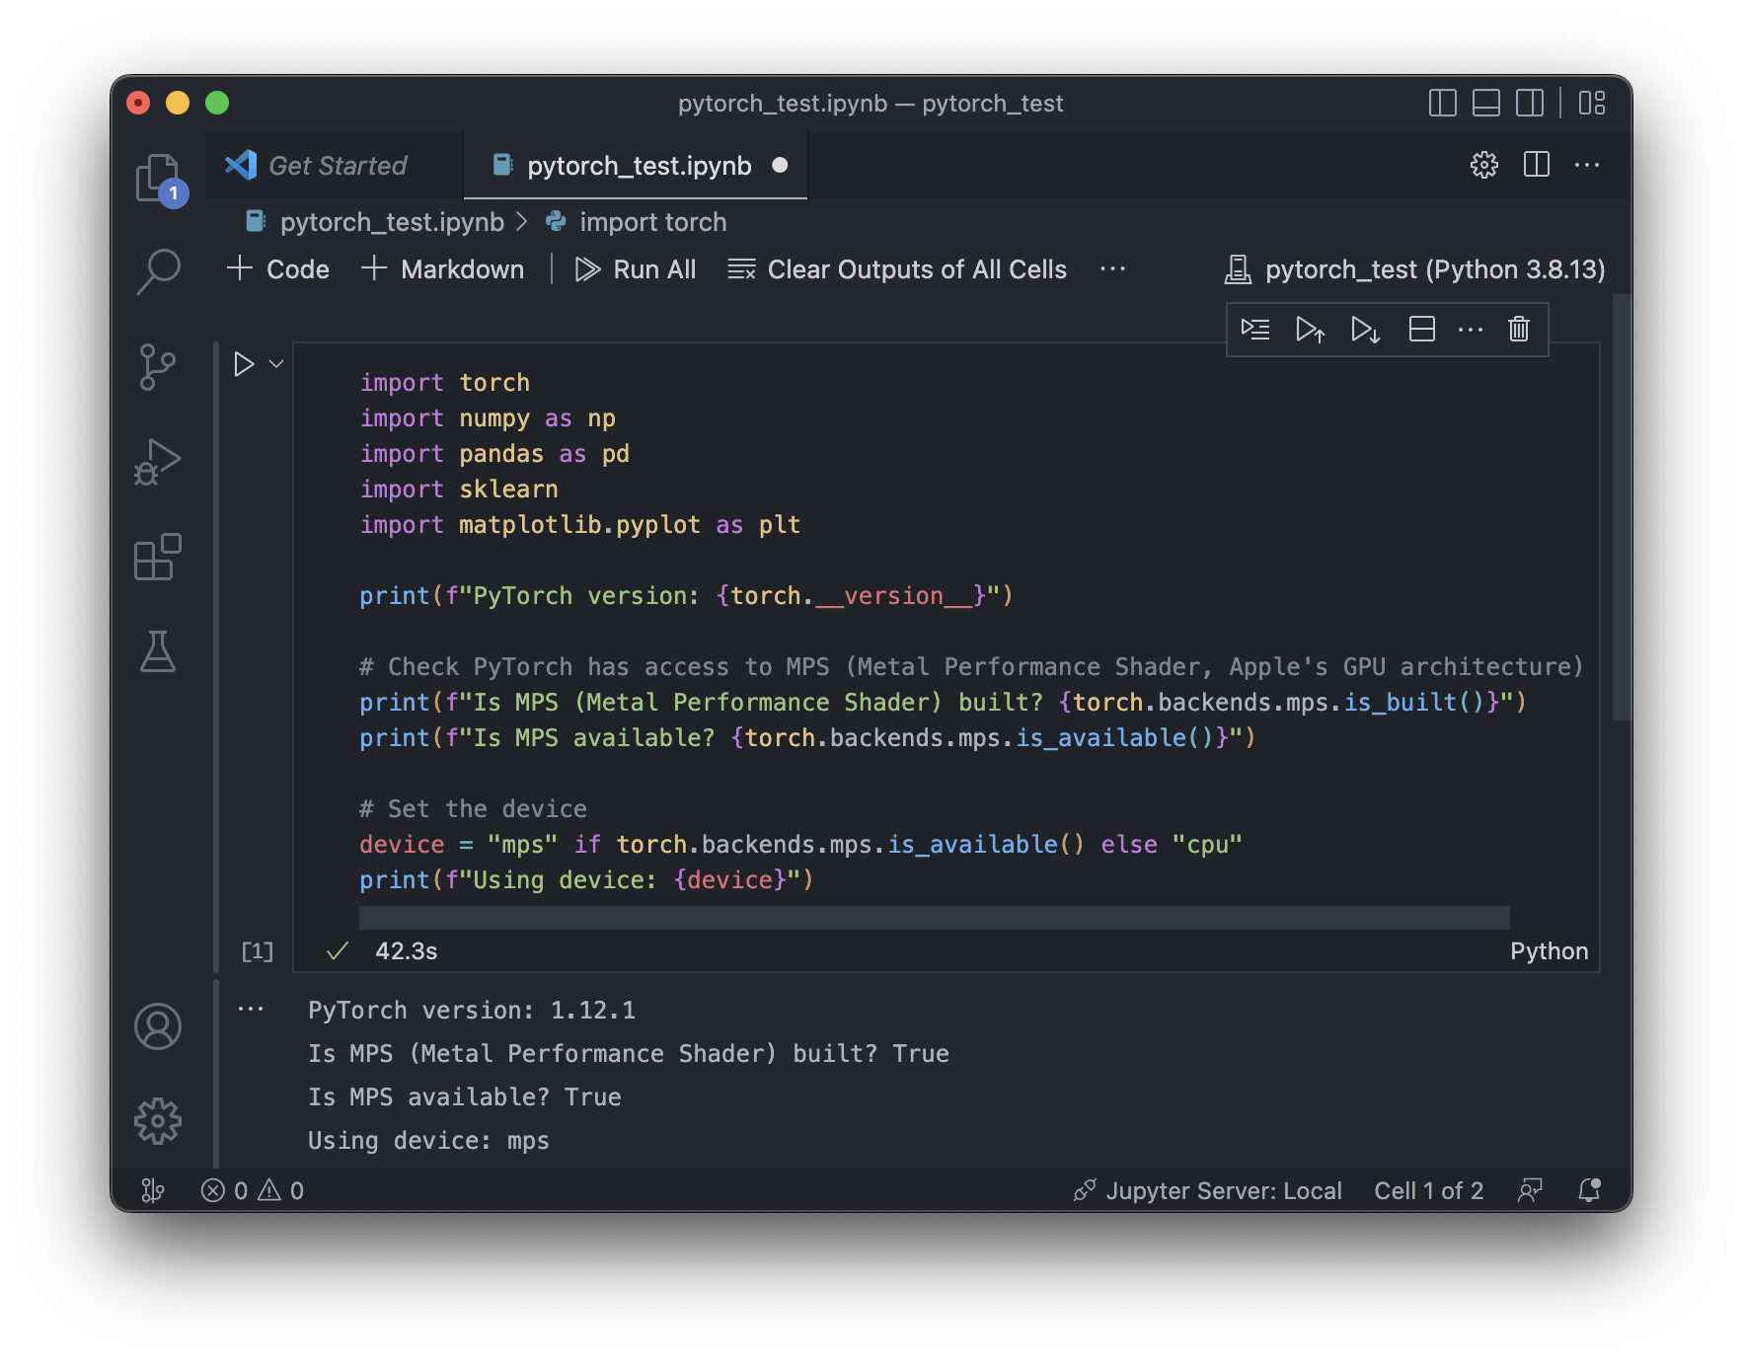Split cell icon in cell toolbar
Viewport: 1743px width, 1358px height.
tap(1421, 329)
